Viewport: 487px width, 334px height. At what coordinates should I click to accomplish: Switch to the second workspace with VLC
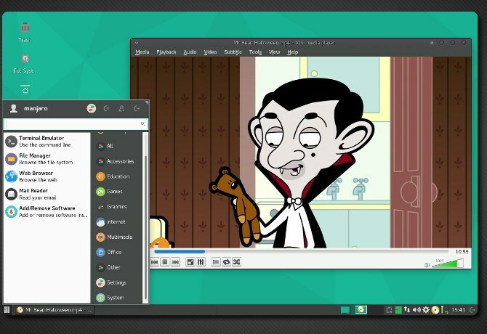[361, 310]
